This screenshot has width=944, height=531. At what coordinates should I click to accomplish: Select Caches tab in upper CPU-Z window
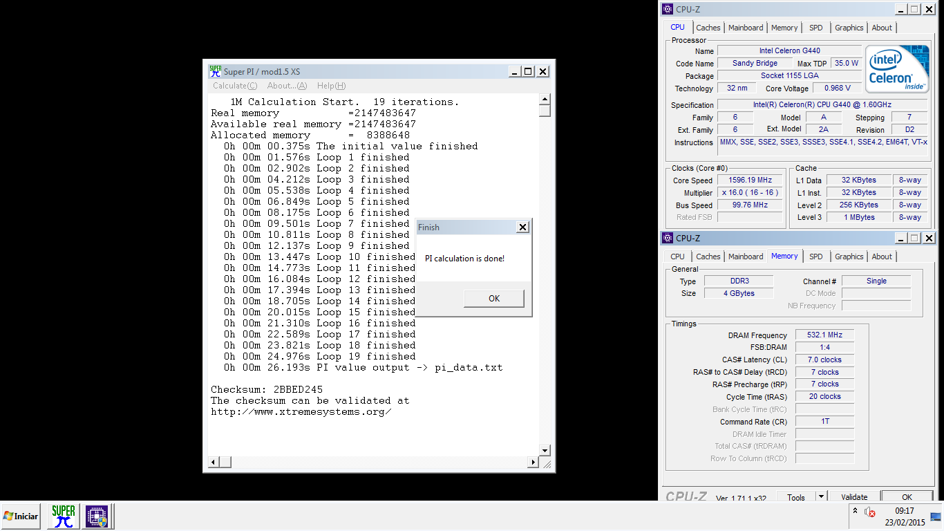click(708, 28)
